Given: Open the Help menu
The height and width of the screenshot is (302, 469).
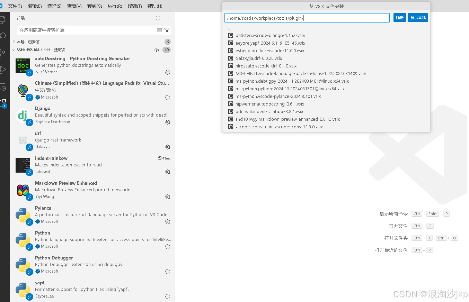Looking at the screenshot, I should pyautogui.click(x=155, y=6).
